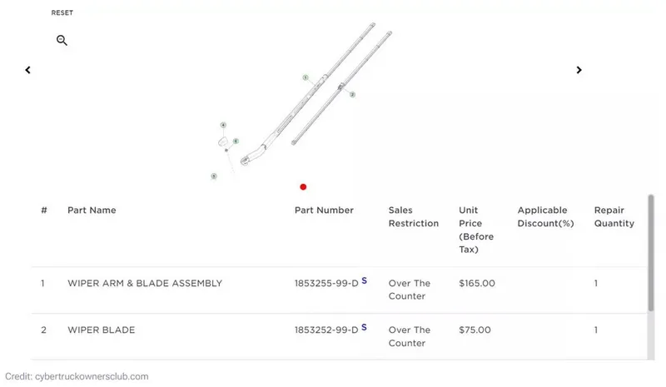Advance to next diagram with right arrow

click(x=579, y=71)
